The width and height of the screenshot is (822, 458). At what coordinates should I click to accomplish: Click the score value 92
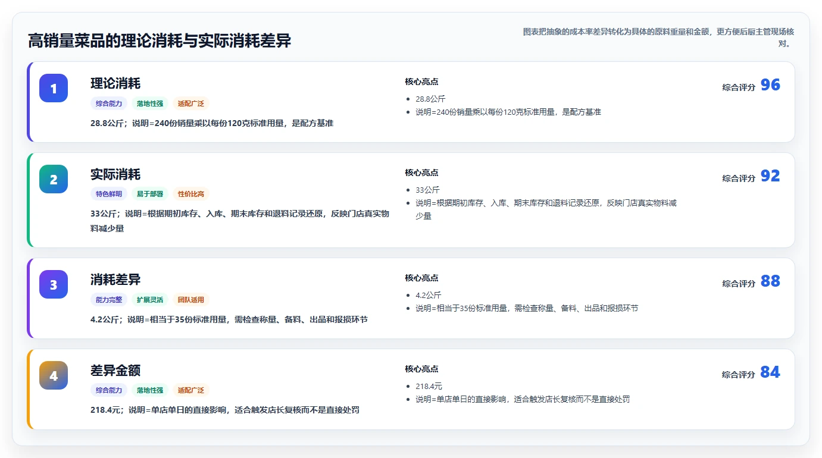(770, 176)
